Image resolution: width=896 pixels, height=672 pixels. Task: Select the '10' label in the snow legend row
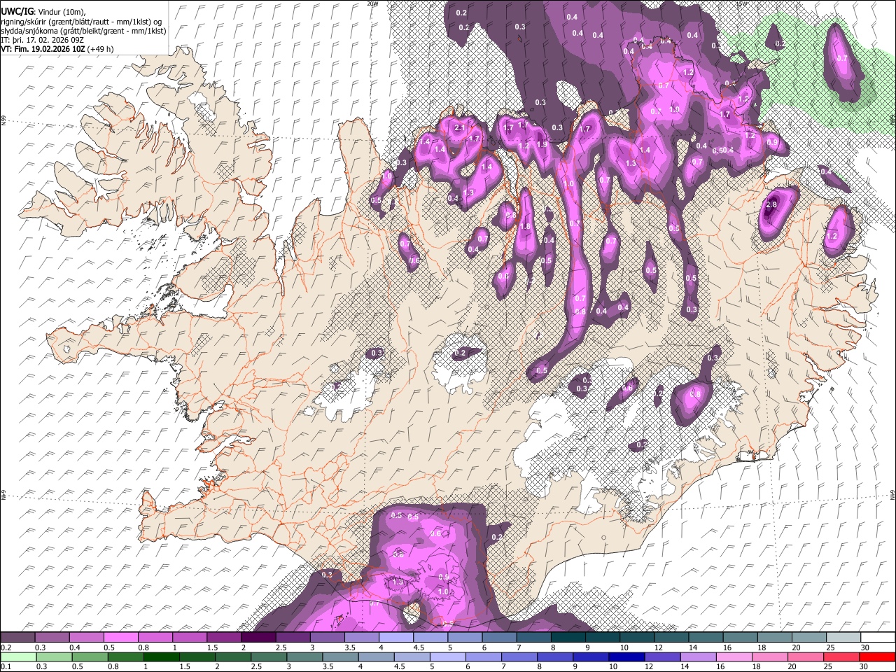tap(623, 647)
